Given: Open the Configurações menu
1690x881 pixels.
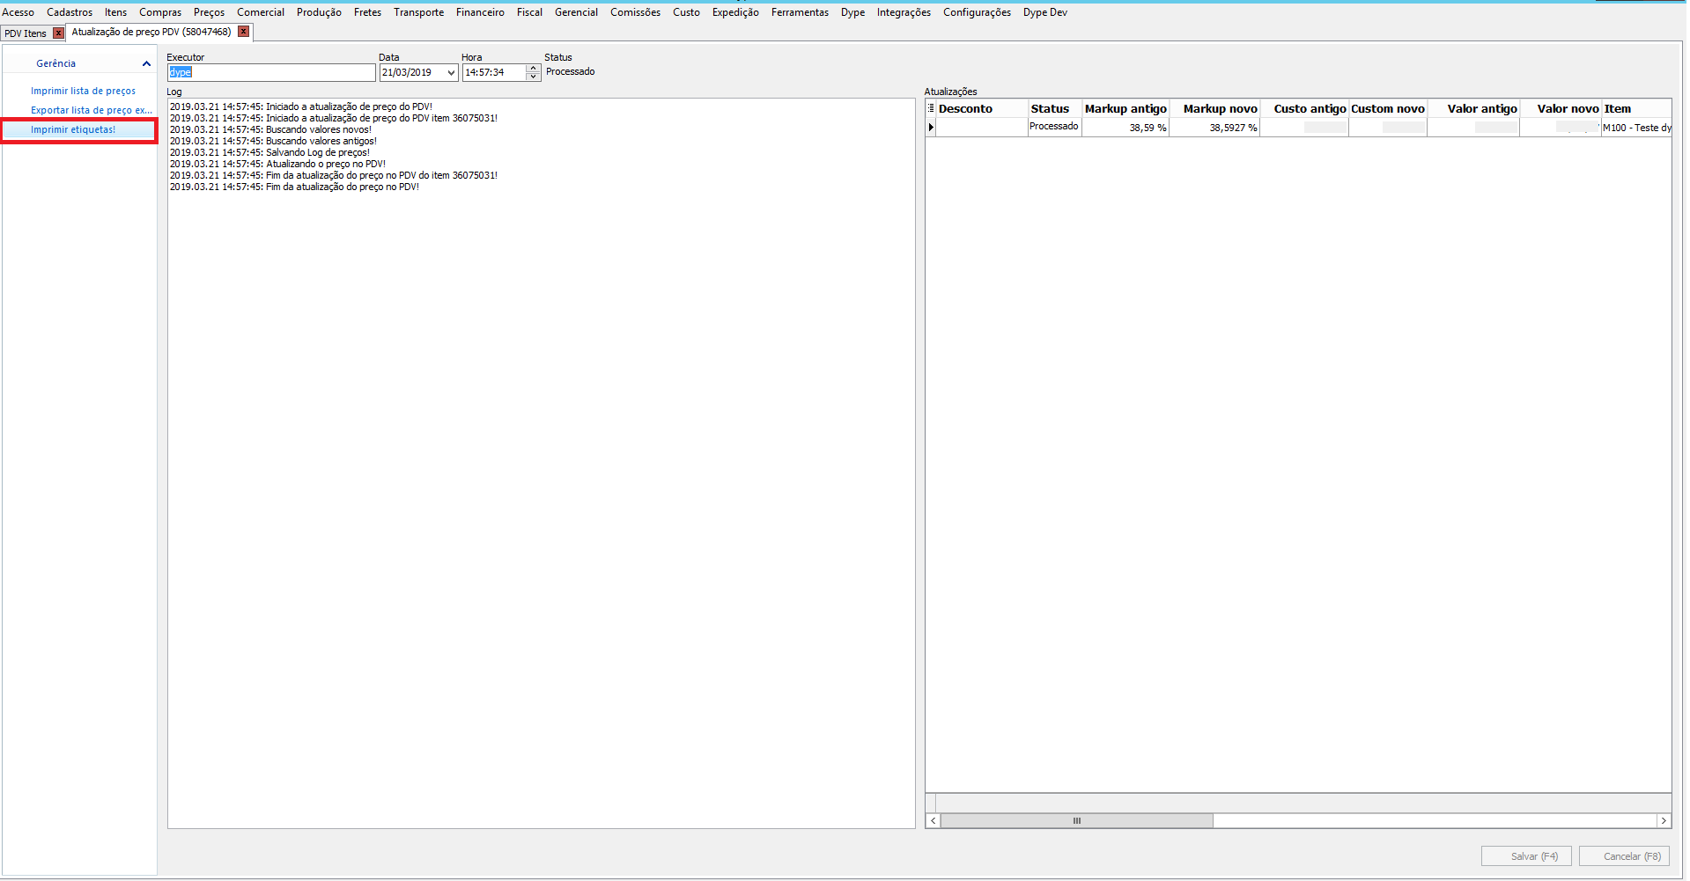Looking at the screenshot, I should (978, 12).
